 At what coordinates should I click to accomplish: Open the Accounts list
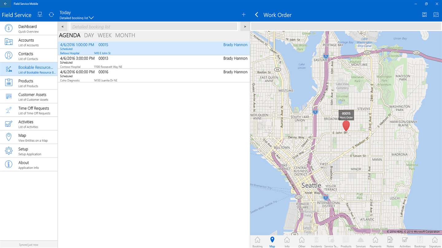pos(29,42)
